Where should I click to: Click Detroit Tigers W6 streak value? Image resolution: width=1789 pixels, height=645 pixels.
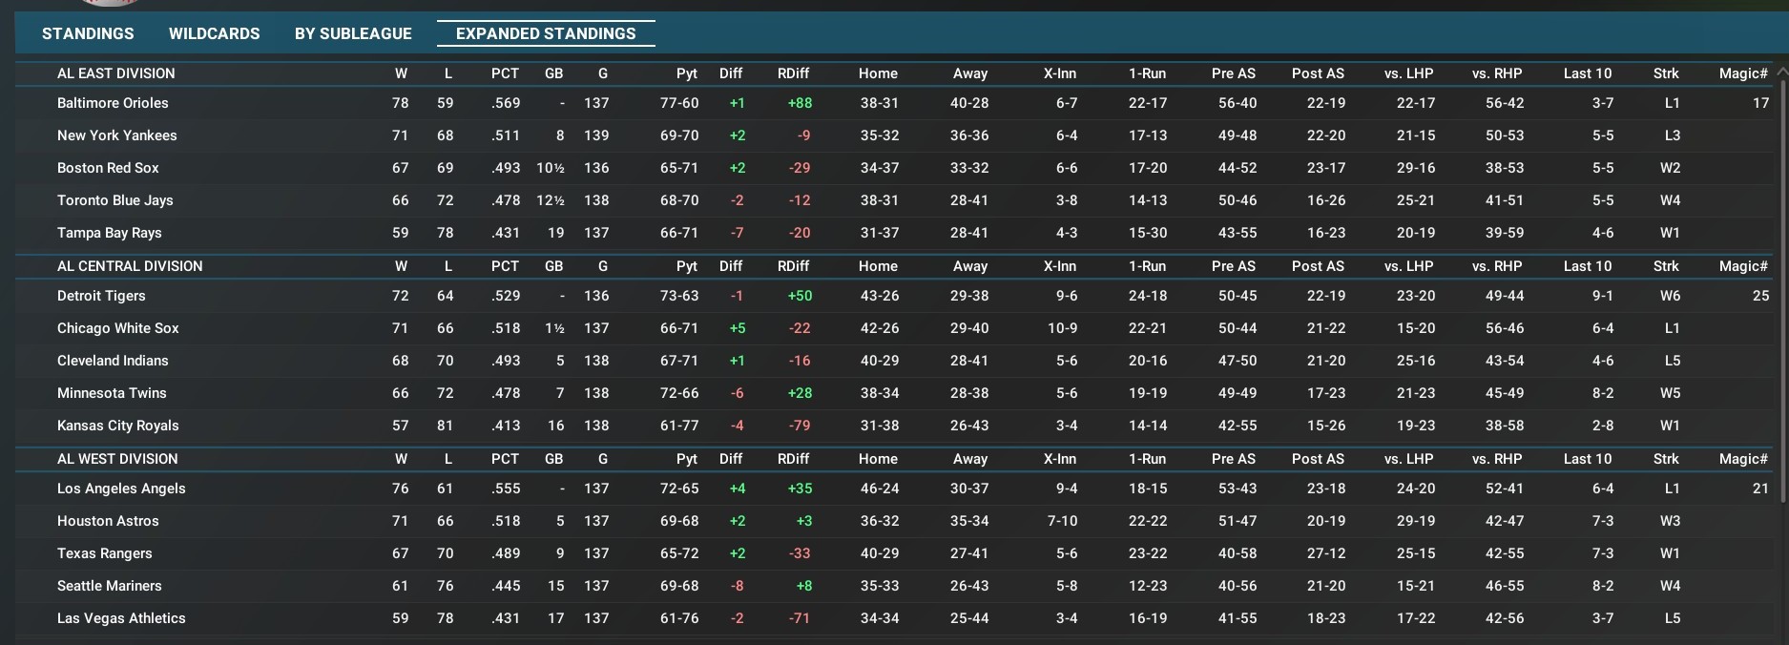click(1670, 296)
